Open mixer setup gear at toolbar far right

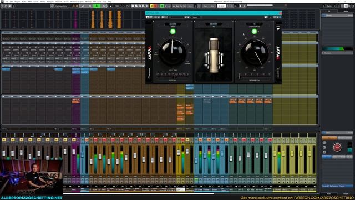click(x=353, y=6)
